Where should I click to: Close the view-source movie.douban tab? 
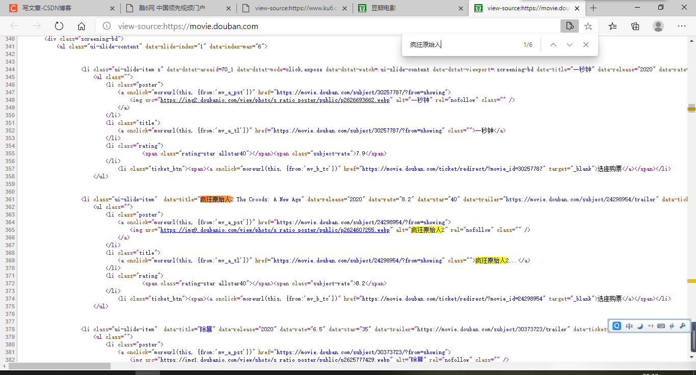click(x=577, y=8)
